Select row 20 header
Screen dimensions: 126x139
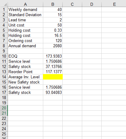tap(4, 108)
